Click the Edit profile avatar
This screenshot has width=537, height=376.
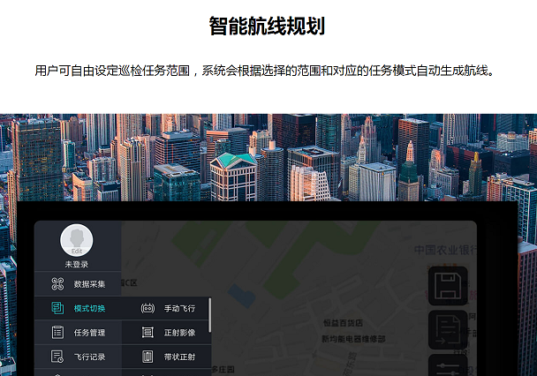(77, 241)
